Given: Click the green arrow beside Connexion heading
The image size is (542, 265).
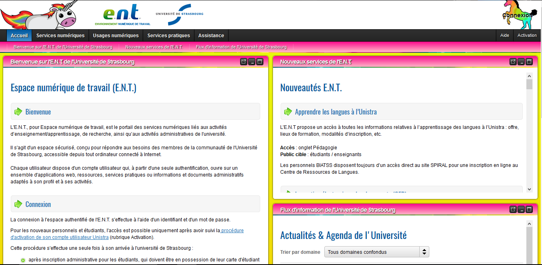Looking at the screenshot, I should (x=18, y=204).
